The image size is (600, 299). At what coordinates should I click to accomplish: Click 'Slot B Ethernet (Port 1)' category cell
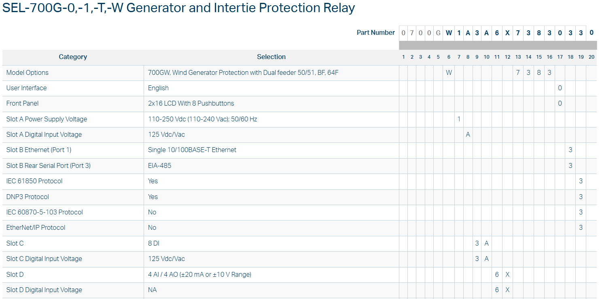click(73, 150)
